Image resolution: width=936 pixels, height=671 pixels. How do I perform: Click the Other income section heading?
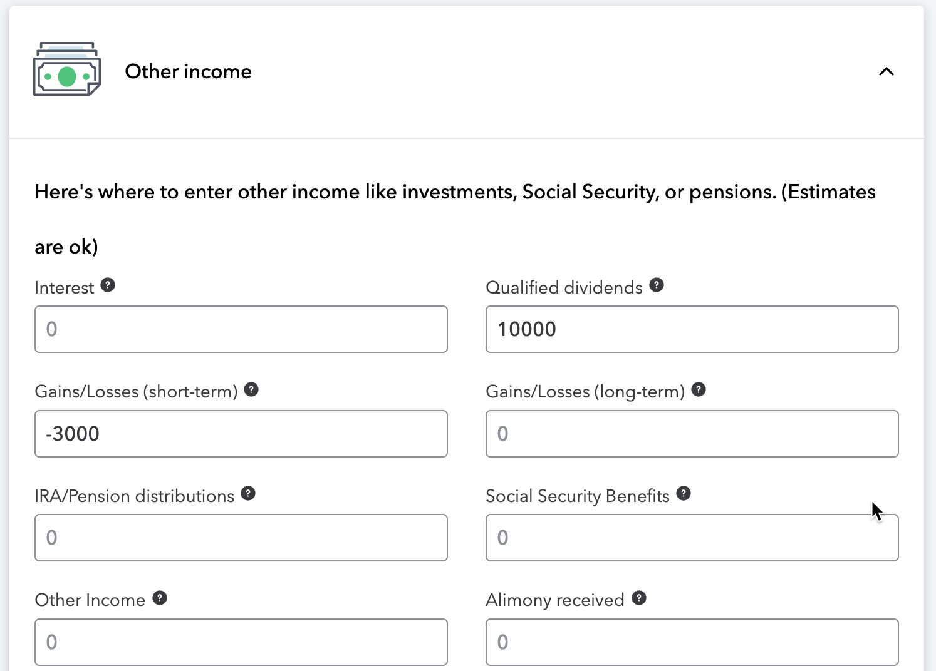click(x=188, y=71)
